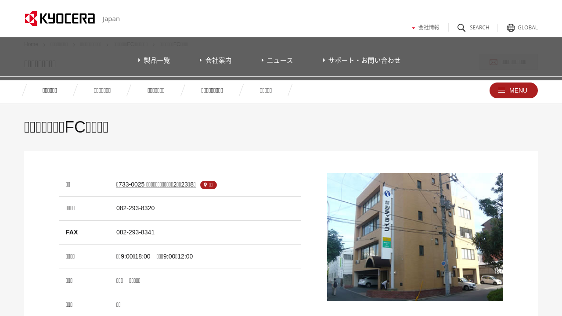Screen dimensions: 562x316
Task: Click the office building photo
Action: (414, 237)
